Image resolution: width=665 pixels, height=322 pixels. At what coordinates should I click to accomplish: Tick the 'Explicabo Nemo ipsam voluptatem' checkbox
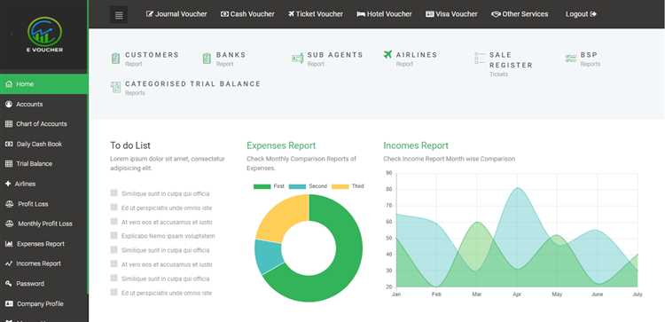pyautogui.click(x=113, y=235)
